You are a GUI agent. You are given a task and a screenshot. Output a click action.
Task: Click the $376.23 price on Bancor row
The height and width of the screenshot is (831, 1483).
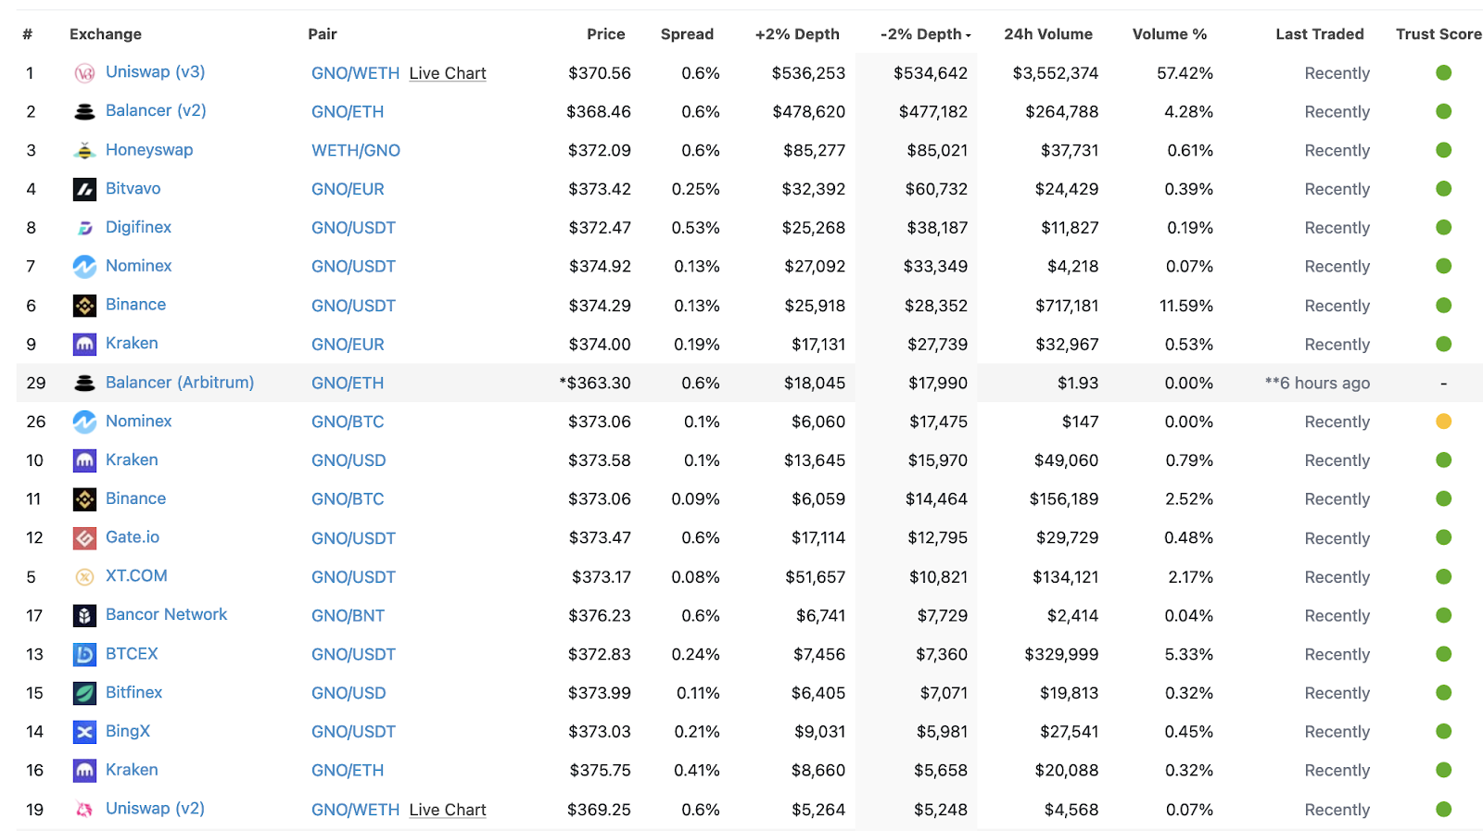[x=600, y=615]
